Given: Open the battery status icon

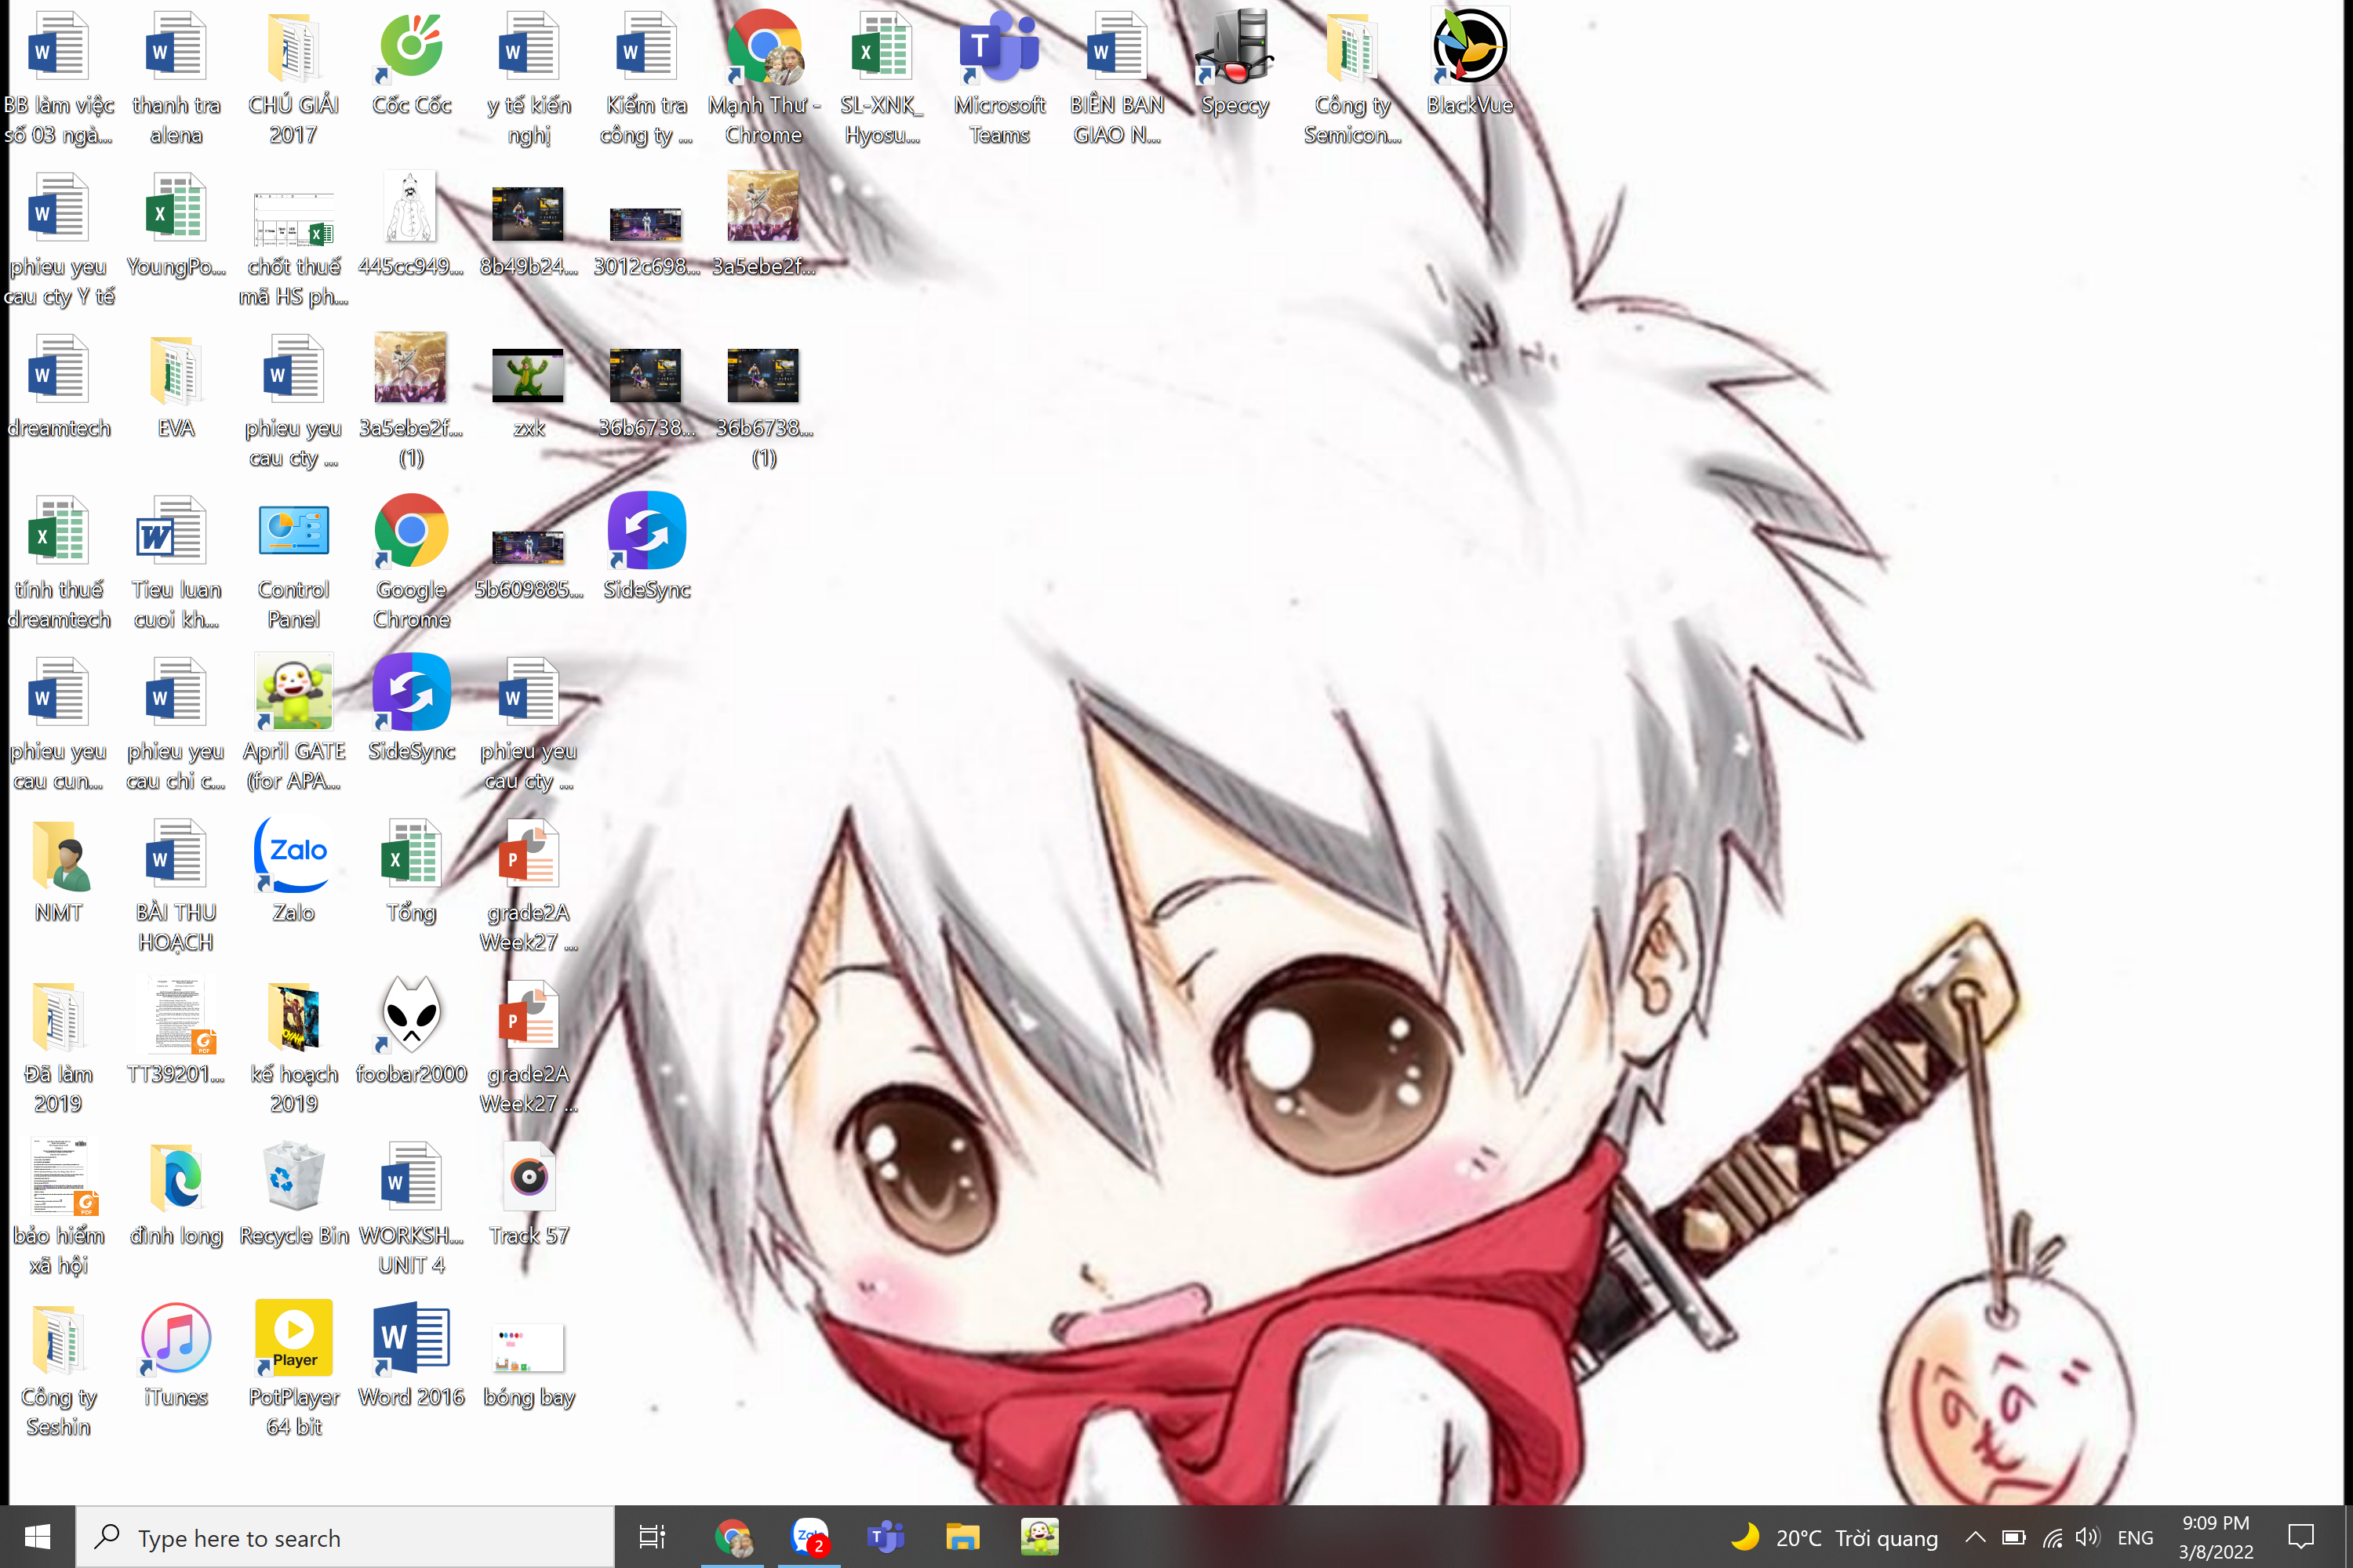Looking at the screenshot, I should (x=2013, y=1537).
